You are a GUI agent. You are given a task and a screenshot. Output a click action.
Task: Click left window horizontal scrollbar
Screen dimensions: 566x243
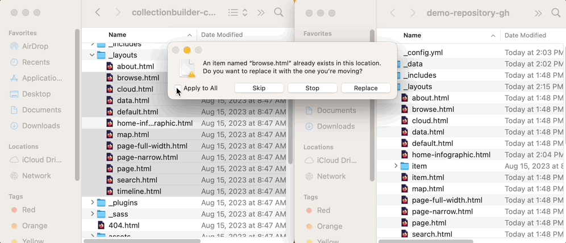[x=141, y=241]
